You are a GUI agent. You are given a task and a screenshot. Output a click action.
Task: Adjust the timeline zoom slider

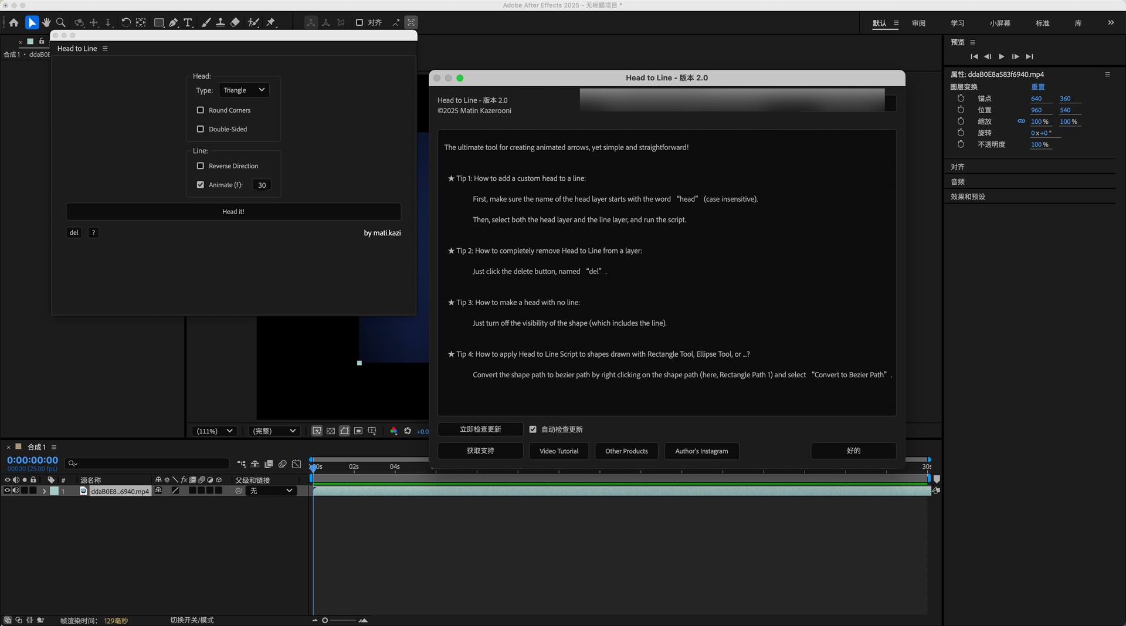(340, 620)
